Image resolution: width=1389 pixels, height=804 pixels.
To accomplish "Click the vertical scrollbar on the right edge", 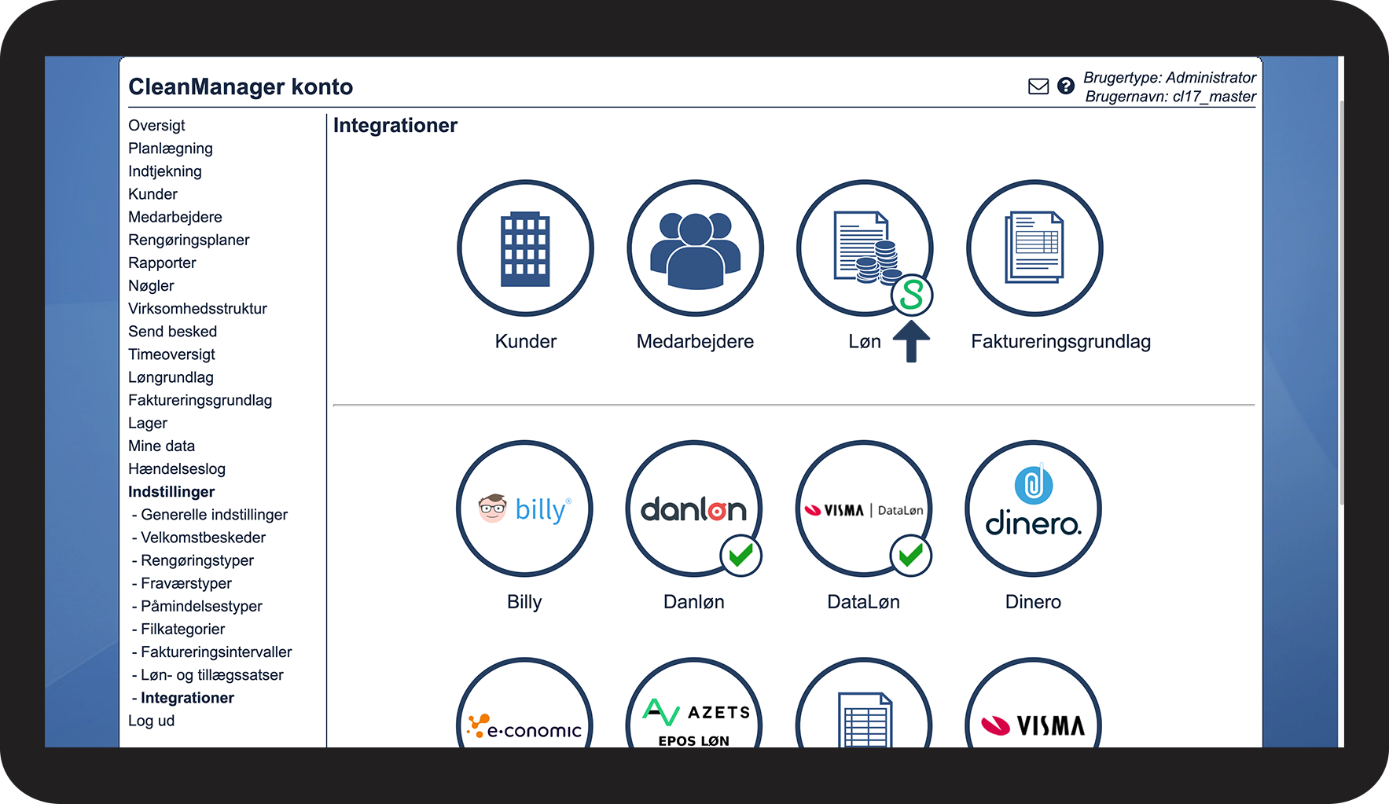I will click(x=1341, y=303).
